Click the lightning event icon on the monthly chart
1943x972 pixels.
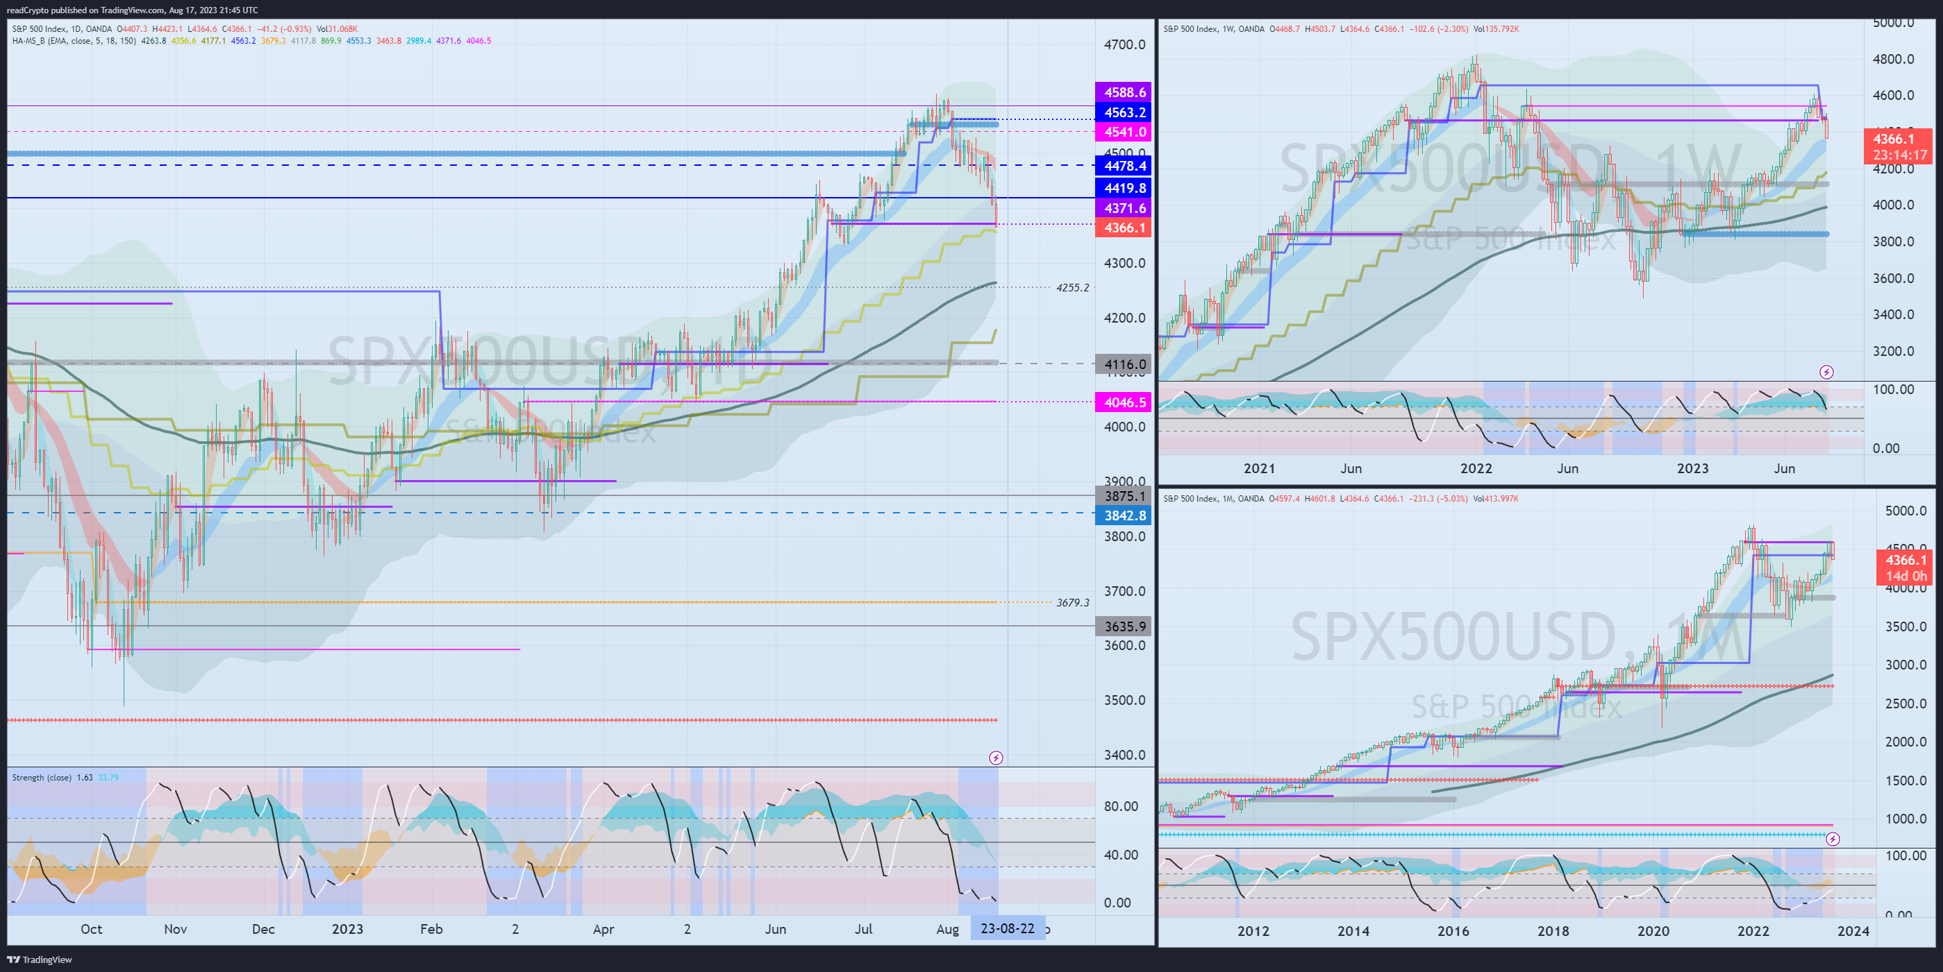pos(1833,839)
